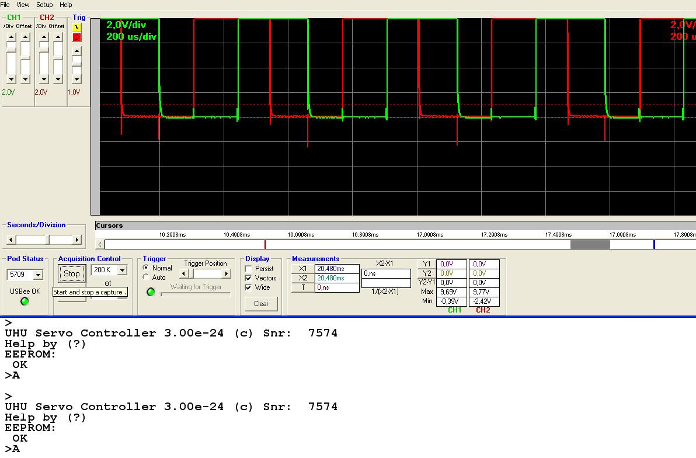The image size is (696, 458).
Task: Click the 1/(X2-X1) frequency field
Action: (386, 283)
